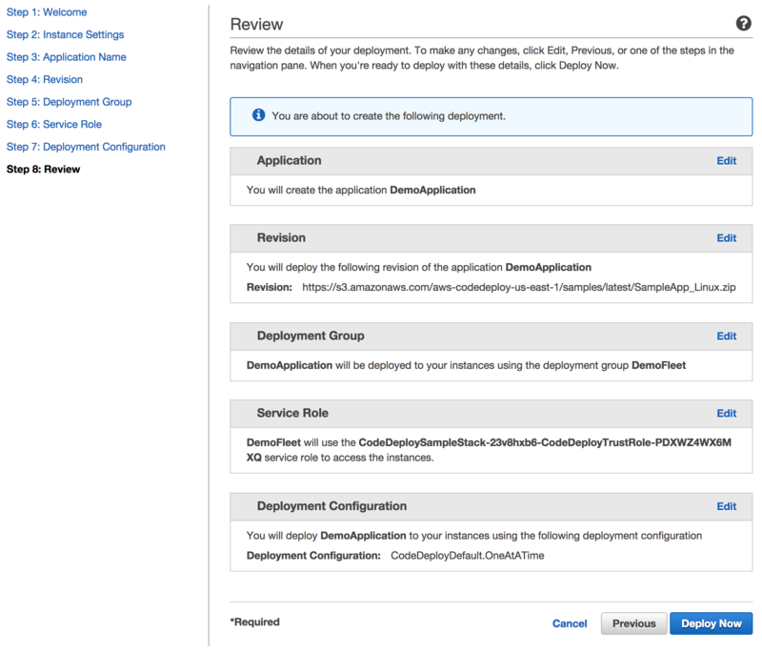
Task: Click the Review page heading
Action: (x=256, y=25)
